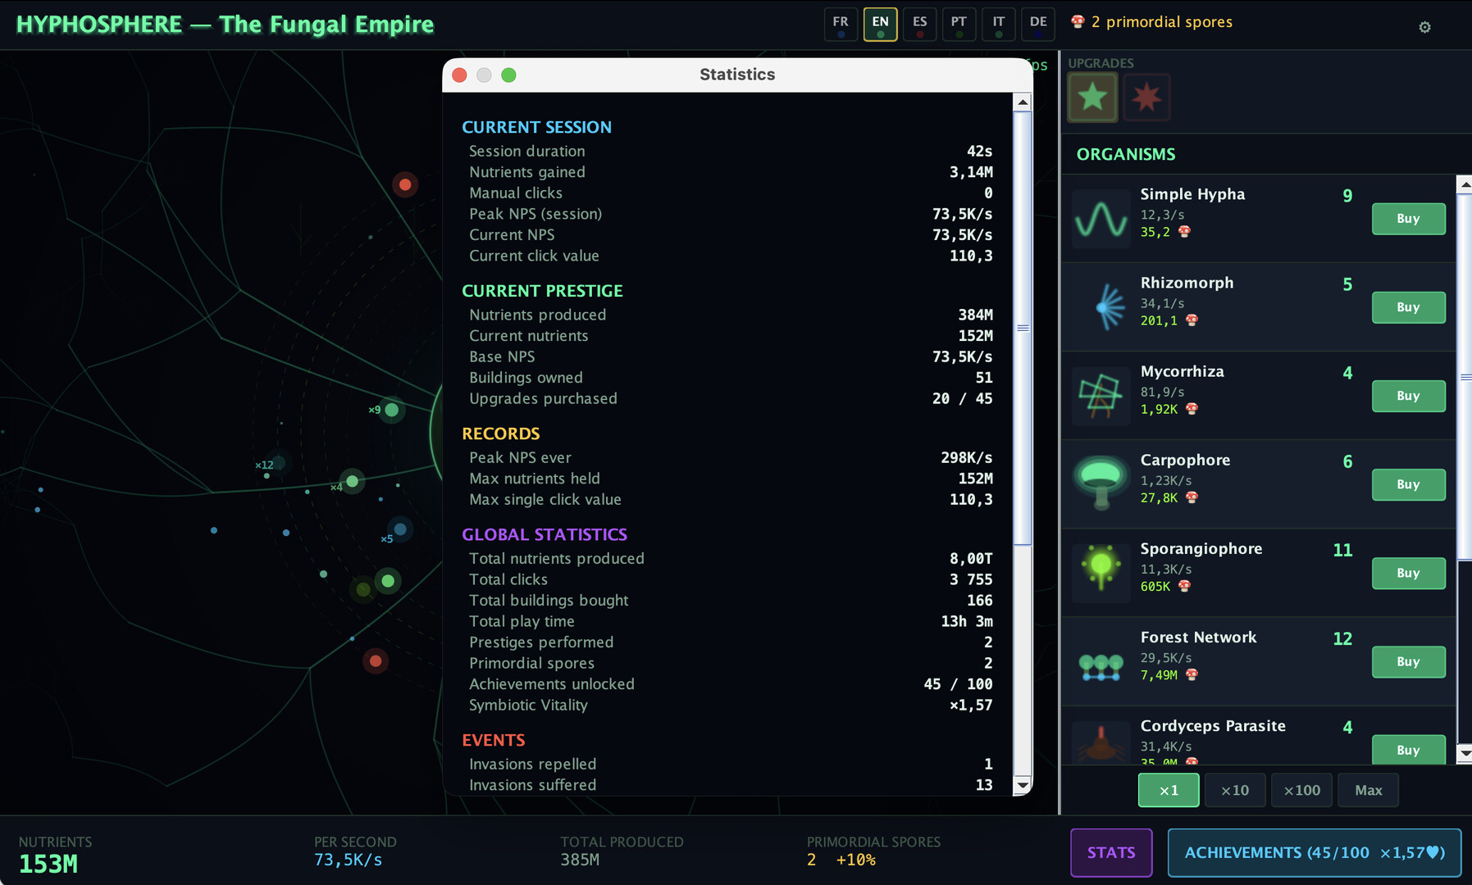Screen dimensions: 1472x885
Task: Set buy quantity to ×100
Action: coord(1301,790)
